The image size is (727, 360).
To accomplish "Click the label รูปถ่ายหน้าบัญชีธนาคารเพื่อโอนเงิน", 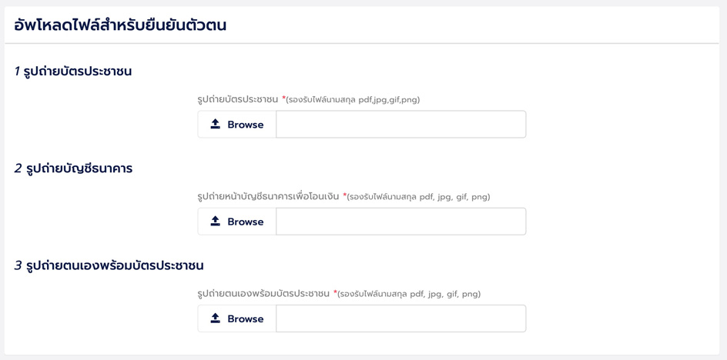I will click(268, 196).
